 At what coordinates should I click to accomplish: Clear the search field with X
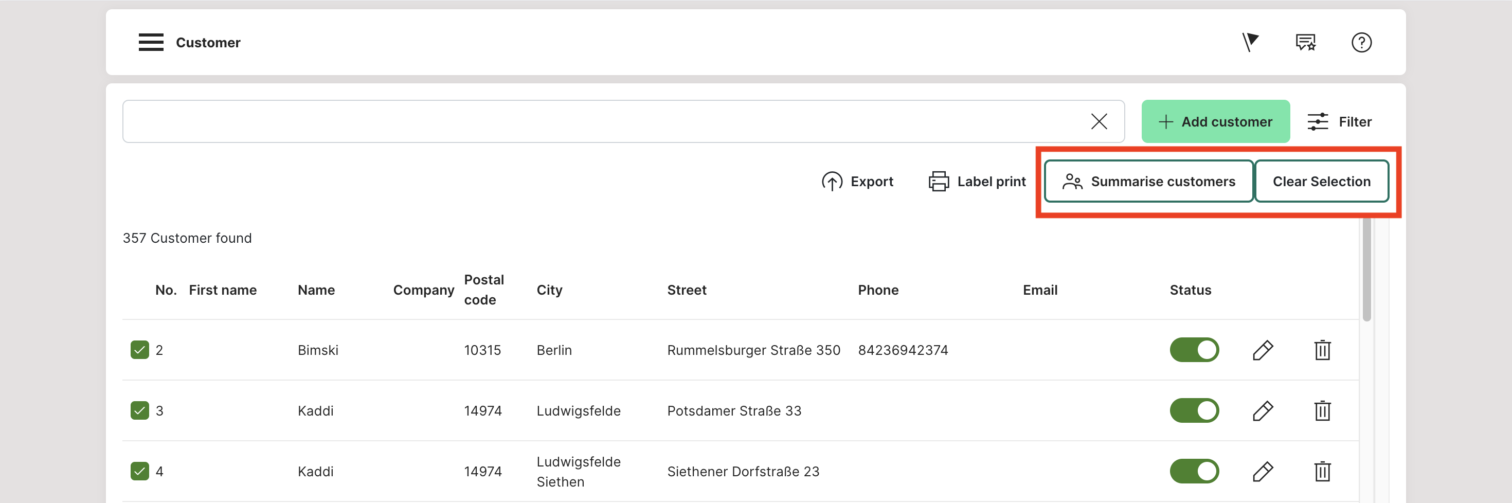coord(1098,121)
